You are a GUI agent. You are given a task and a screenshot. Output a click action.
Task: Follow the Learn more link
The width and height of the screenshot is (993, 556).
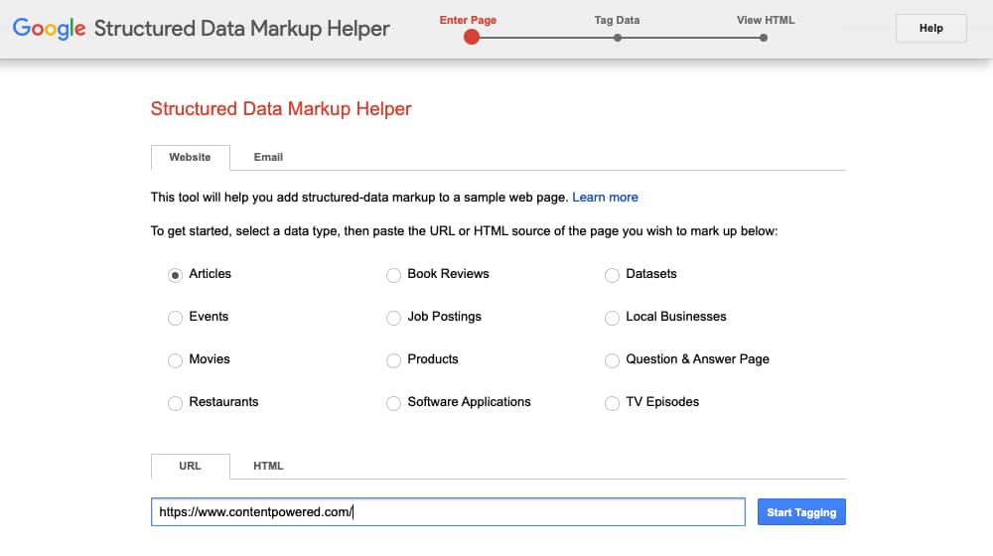pos(605,197)
